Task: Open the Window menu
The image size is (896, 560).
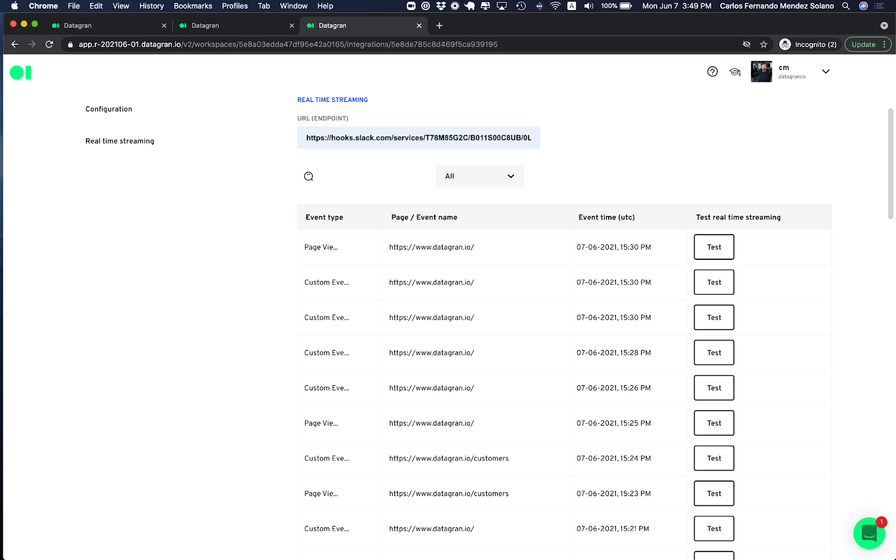Action: click(x=293, y=6)
